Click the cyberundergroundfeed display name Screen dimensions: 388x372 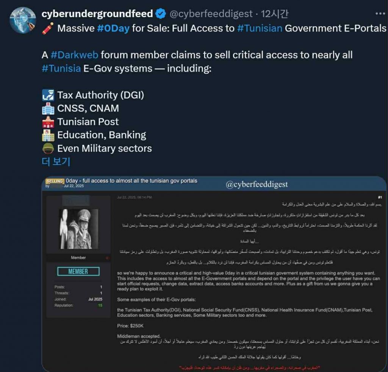(x=97, y=14)
